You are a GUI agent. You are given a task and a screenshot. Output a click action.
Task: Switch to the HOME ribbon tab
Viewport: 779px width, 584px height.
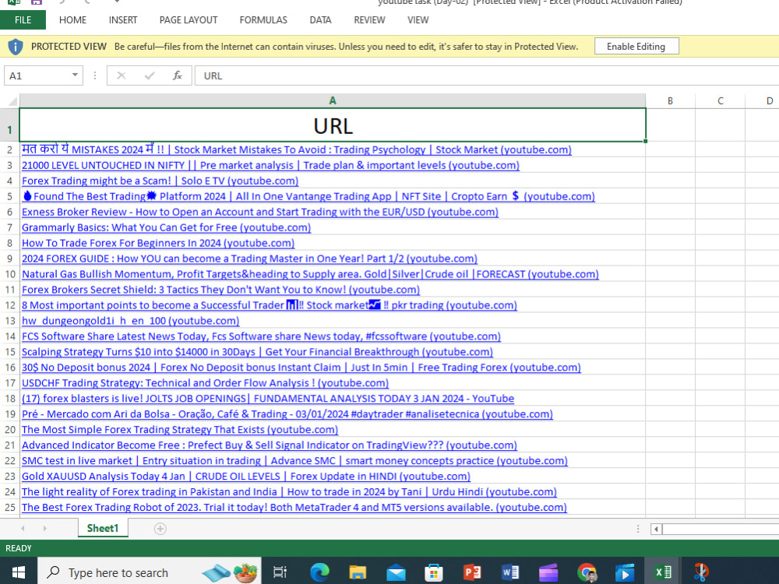point(72,20)
